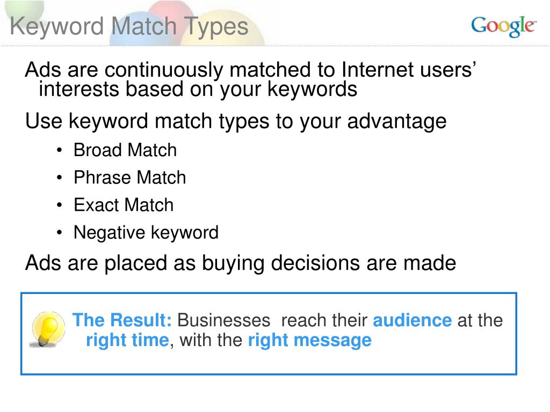The width and height of the screenshot is (550, 412).
Task: Select the Phrase Match bullet item
Action: coord(130,177)
